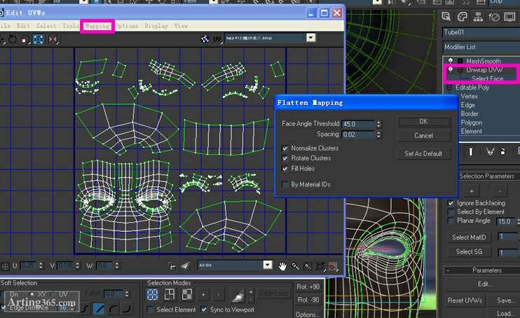The width and height of the screenshot is (520, 318).
Task: Adjust Face Angle Threshold spinner arrows
Action: [378, 124]
